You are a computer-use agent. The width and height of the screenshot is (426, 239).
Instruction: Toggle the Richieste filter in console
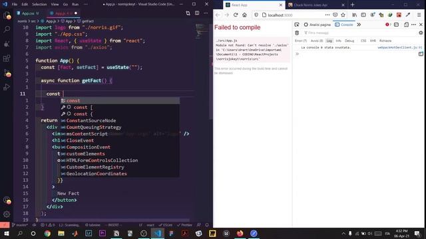click(385, 40)
